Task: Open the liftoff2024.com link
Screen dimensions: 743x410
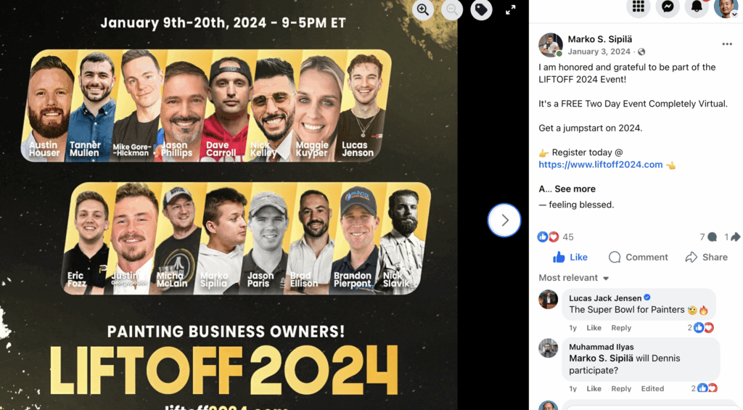Action: (601, 165)
